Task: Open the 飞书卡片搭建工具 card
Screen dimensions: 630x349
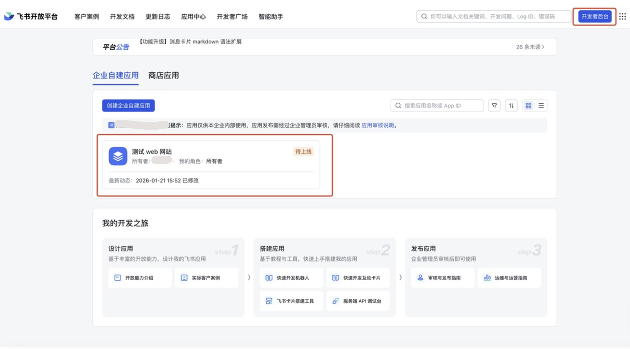Action: (291, 301)
